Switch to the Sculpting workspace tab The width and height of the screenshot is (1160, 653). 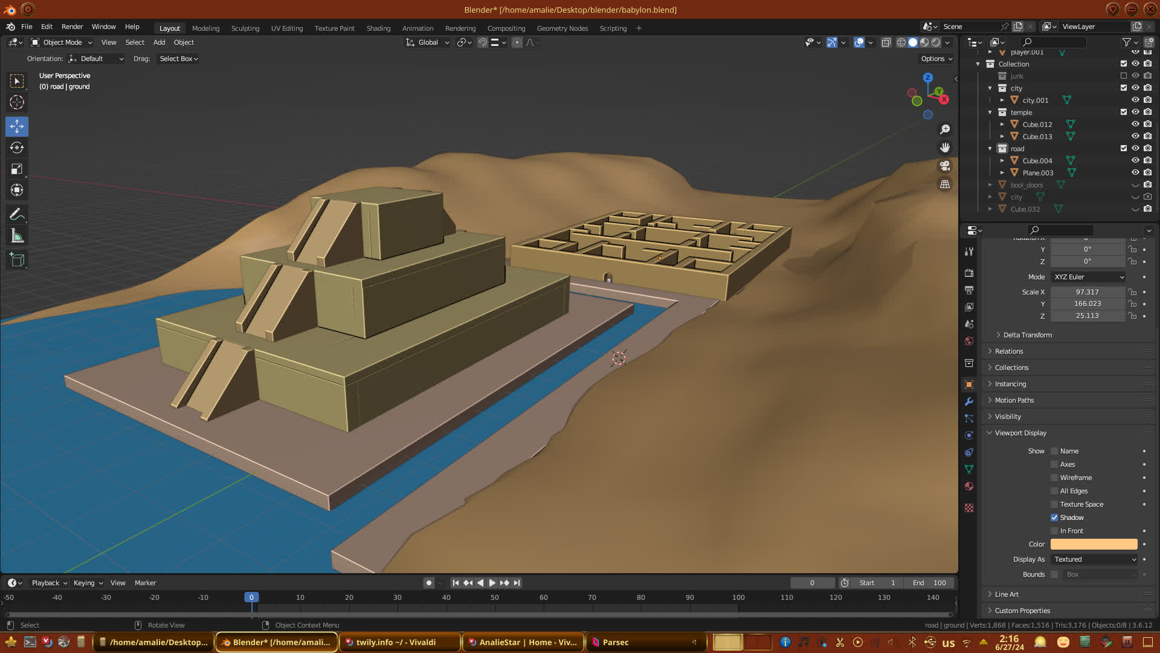245,28
